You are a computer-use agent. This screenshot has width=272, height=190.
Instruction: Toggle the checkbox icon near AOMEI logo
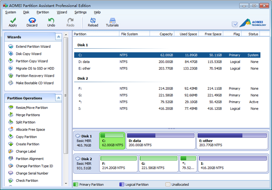tap(234, 24)
